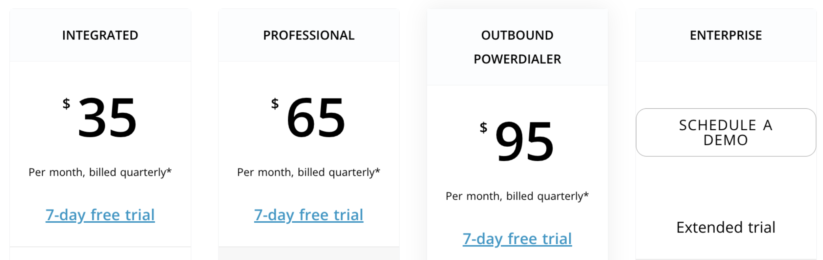
Task: Click the dollar symbol next to 65
Action: [x=275, y=104]
